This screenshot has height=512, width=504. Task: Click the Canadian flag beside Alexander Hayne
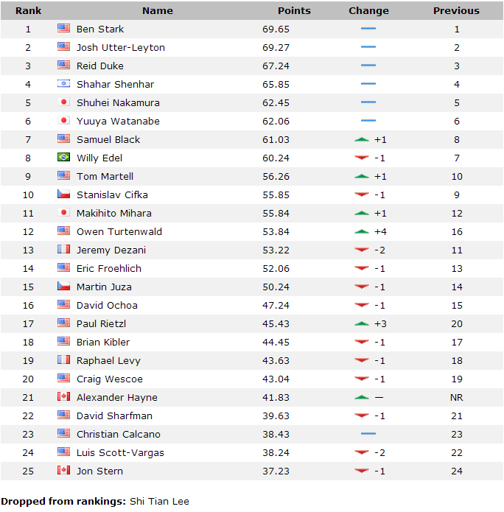[x=63, y=397]
